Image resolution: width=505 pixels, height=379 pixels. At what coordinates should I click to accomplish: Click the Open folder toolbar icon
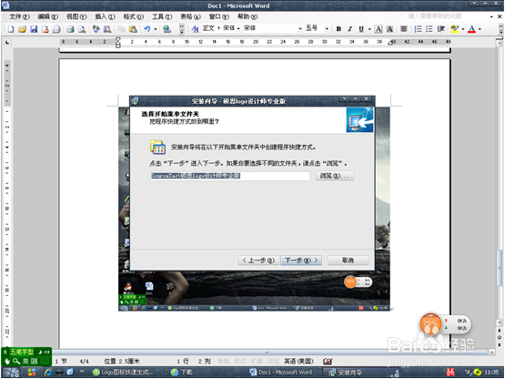[x=22, y=29]
